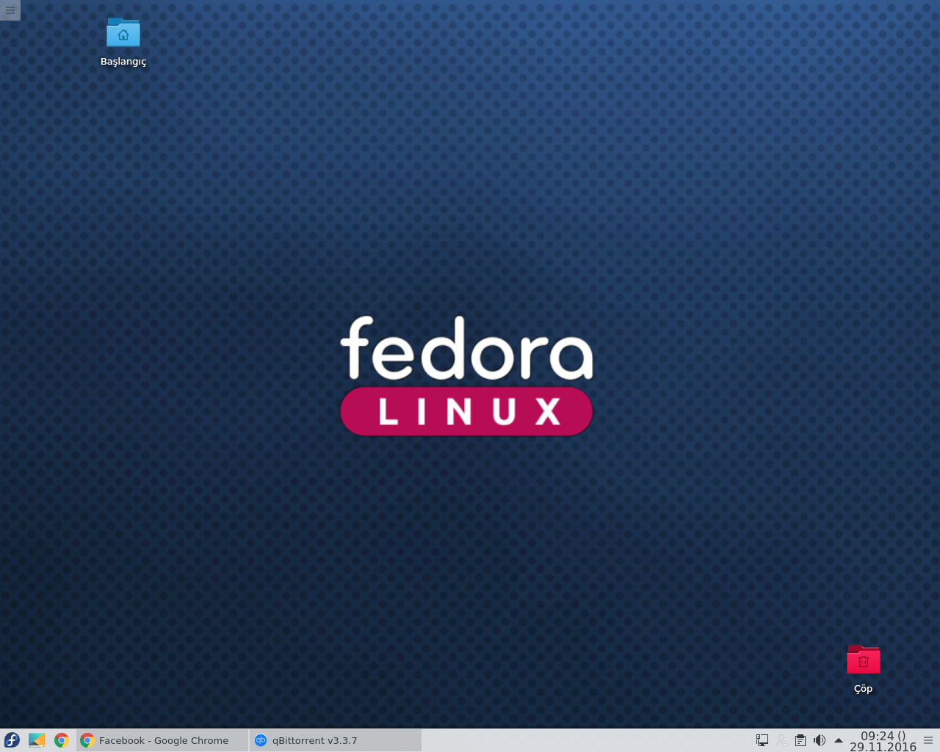Click the show desktop icon in panel
This screenshot has width=940, height=752.
click(x=37, y=740)
